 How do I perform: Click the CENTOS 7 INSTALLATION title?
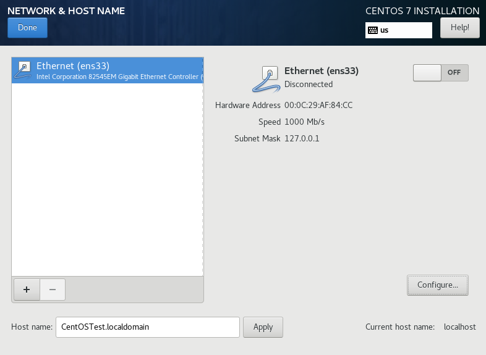tap(422, 11)
